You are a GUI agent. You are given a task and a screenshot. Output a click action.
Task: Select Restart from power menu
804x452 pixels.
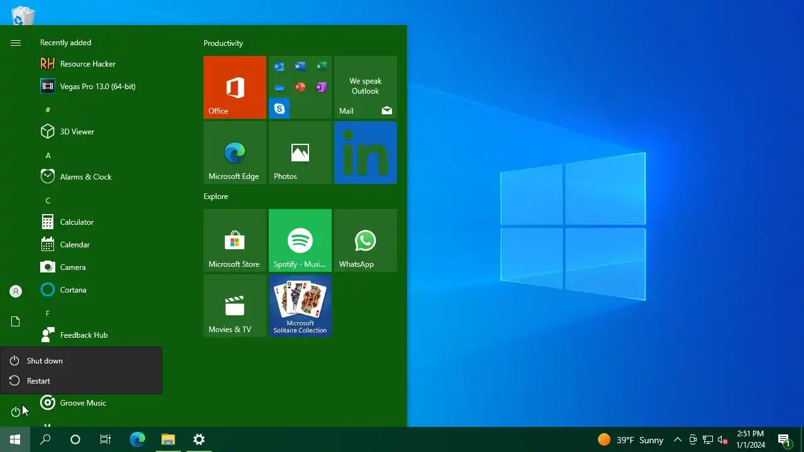coord(81,381)
